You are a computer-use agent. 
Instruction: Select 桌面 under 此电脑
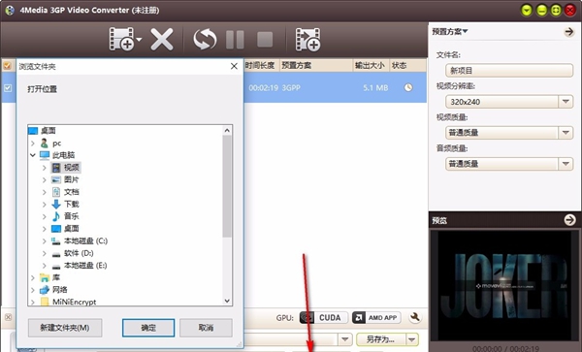point(71,229)
